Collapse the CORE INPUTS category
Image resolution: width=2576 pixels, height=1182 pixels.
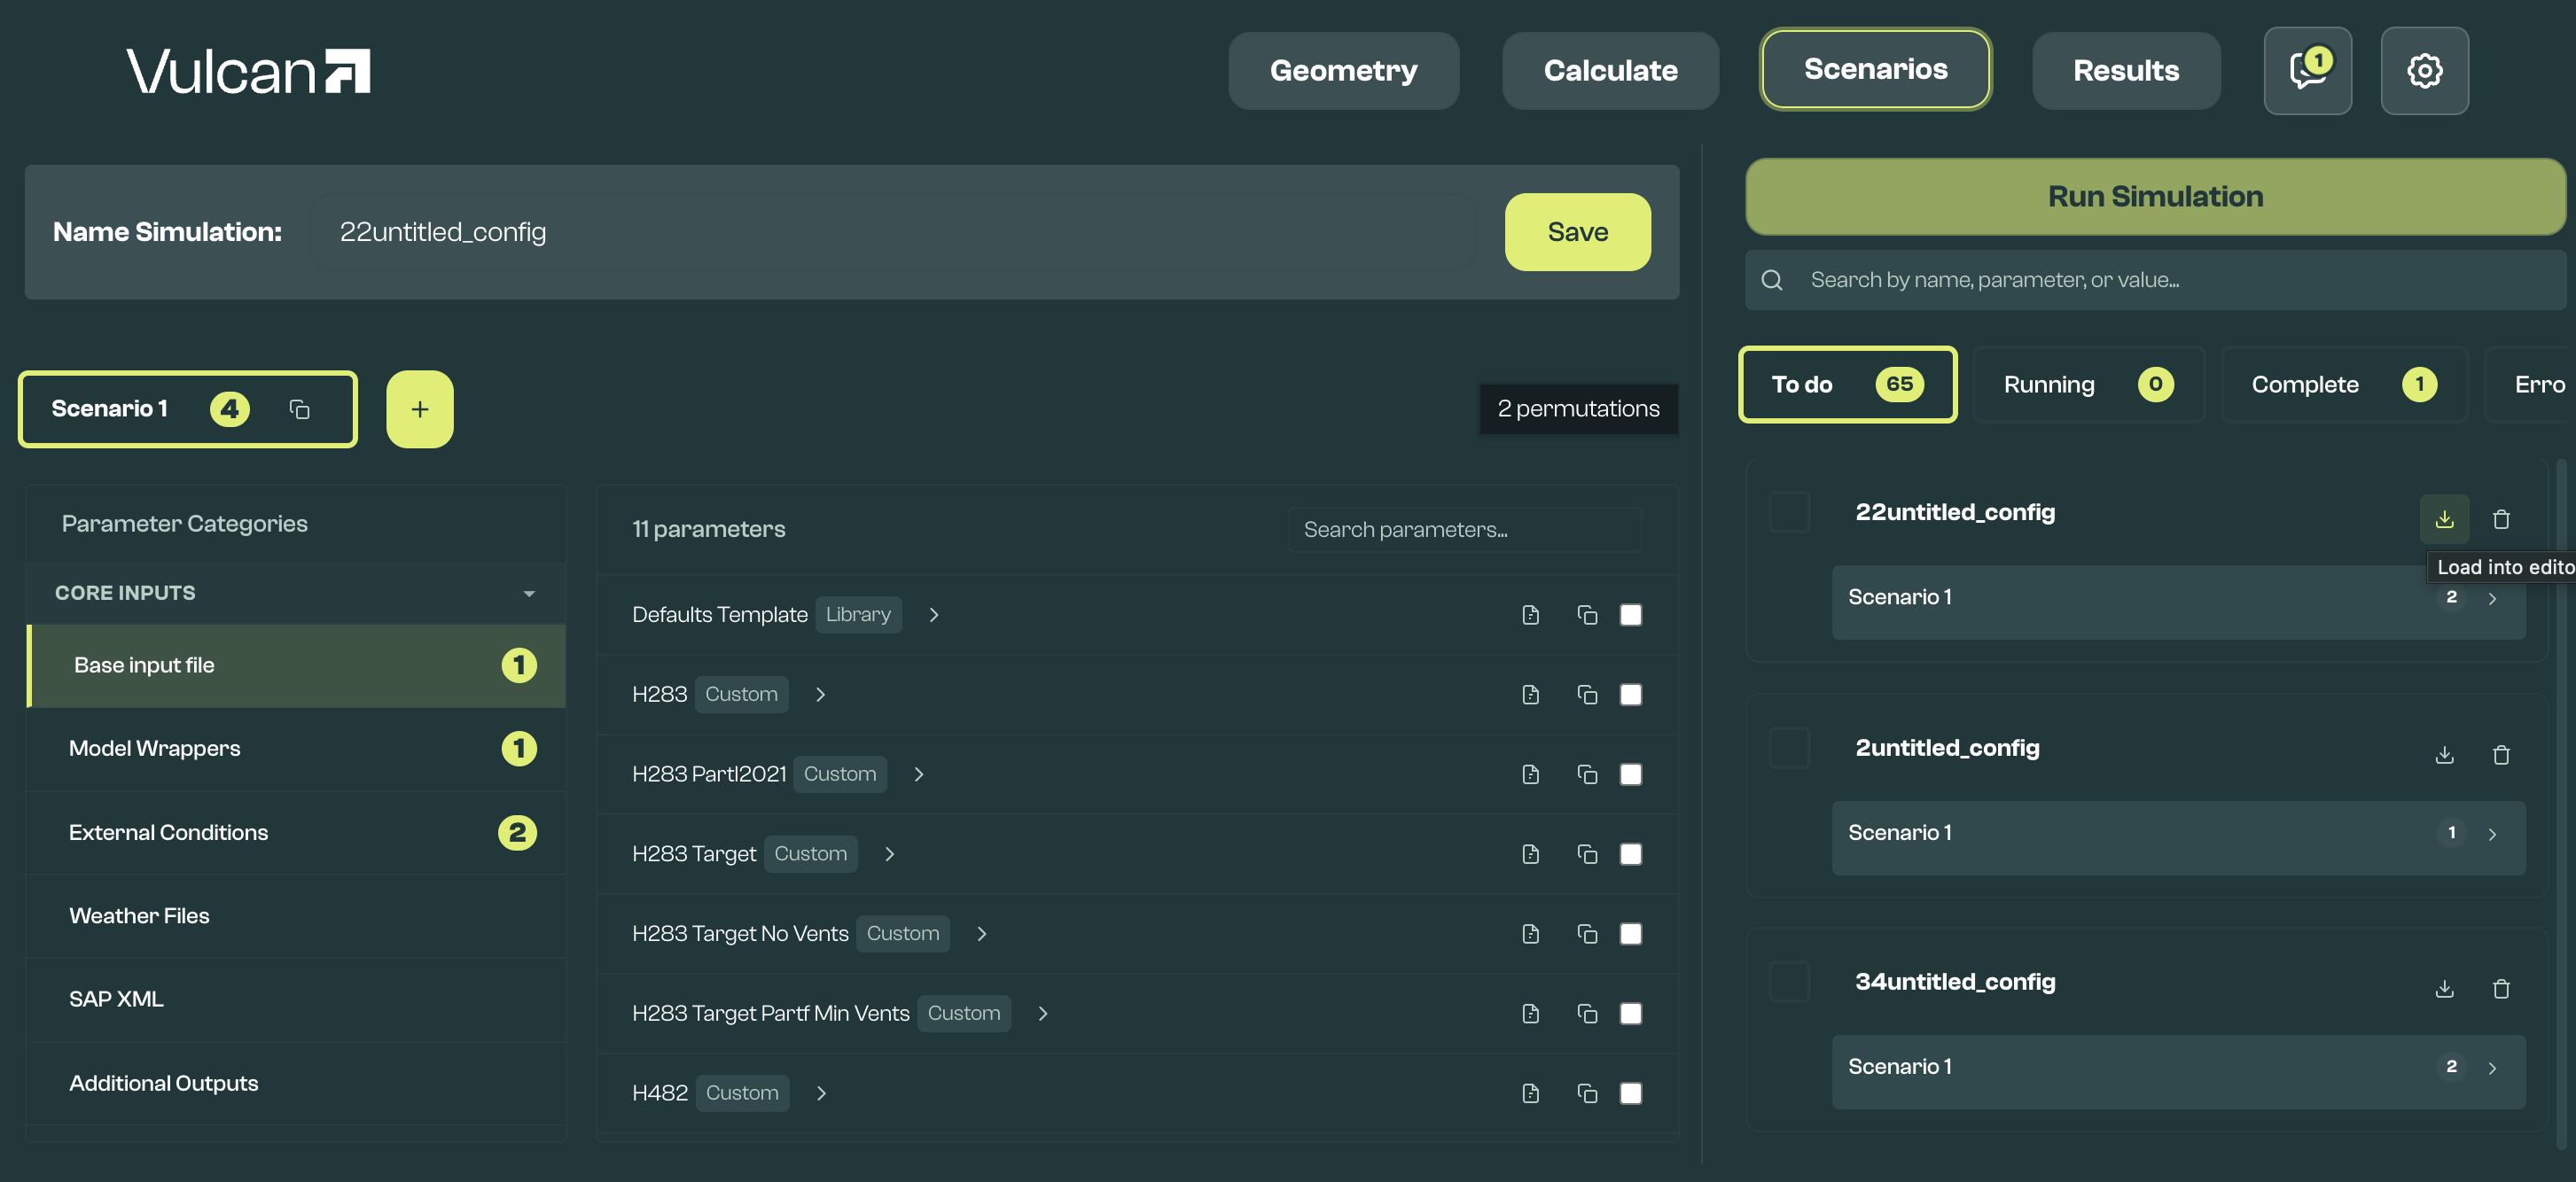click(x=529, y=594)
